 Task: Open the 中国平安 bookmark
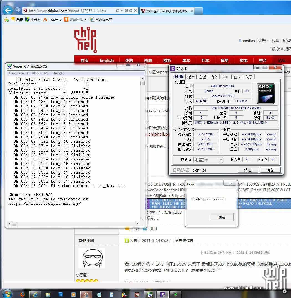(x=53, y=19)
